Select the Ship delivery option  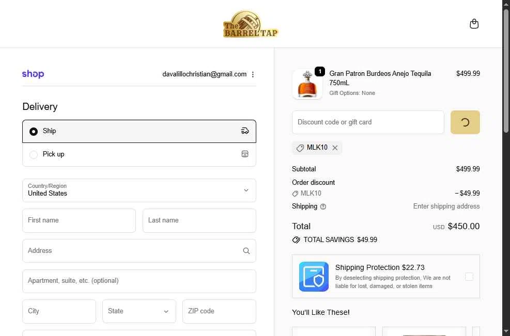pyautogui.click(x=139, y=131)
